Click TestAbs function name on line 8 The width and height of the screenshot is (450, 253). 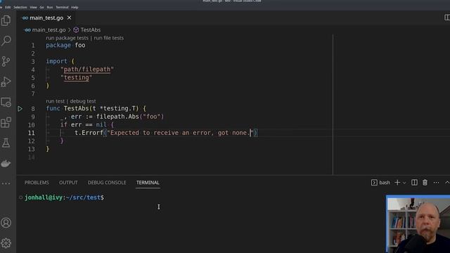coord(77,108)
